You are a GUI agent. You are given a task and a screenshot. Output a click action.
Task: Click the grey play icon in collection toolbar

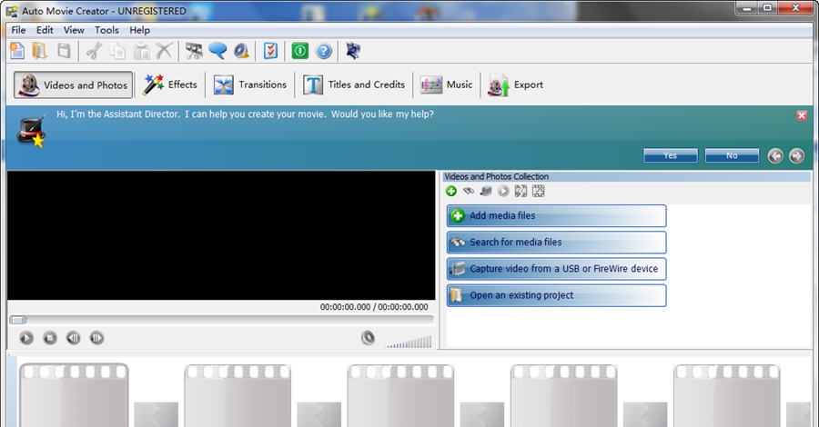pos(503,192)
